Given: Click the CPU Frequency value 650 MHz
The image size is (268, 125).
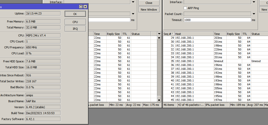Looking at the screenshot, I should coord(43,47).
